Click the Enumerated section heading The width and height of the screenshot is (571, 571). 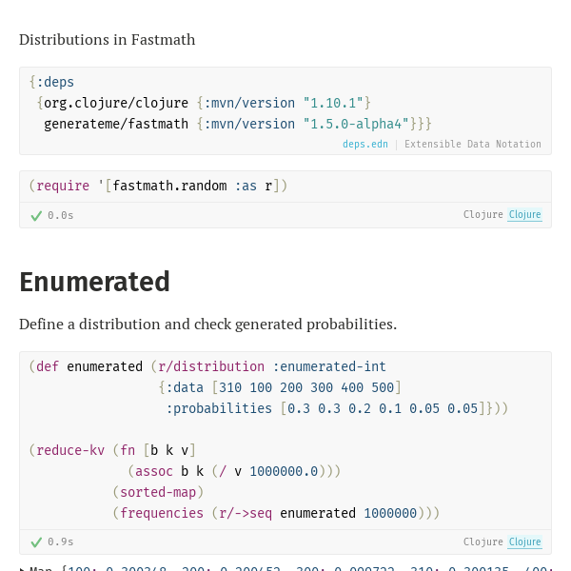tap(94, 283)
